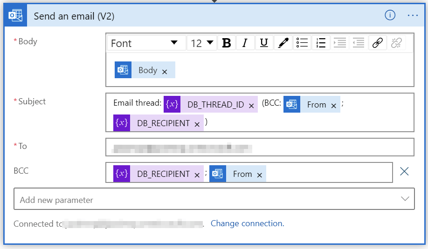Open the info icon in header

pos(390,15)
